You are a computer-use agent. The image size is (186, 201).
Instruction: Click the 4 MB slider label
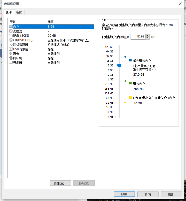tap(110, 117)
